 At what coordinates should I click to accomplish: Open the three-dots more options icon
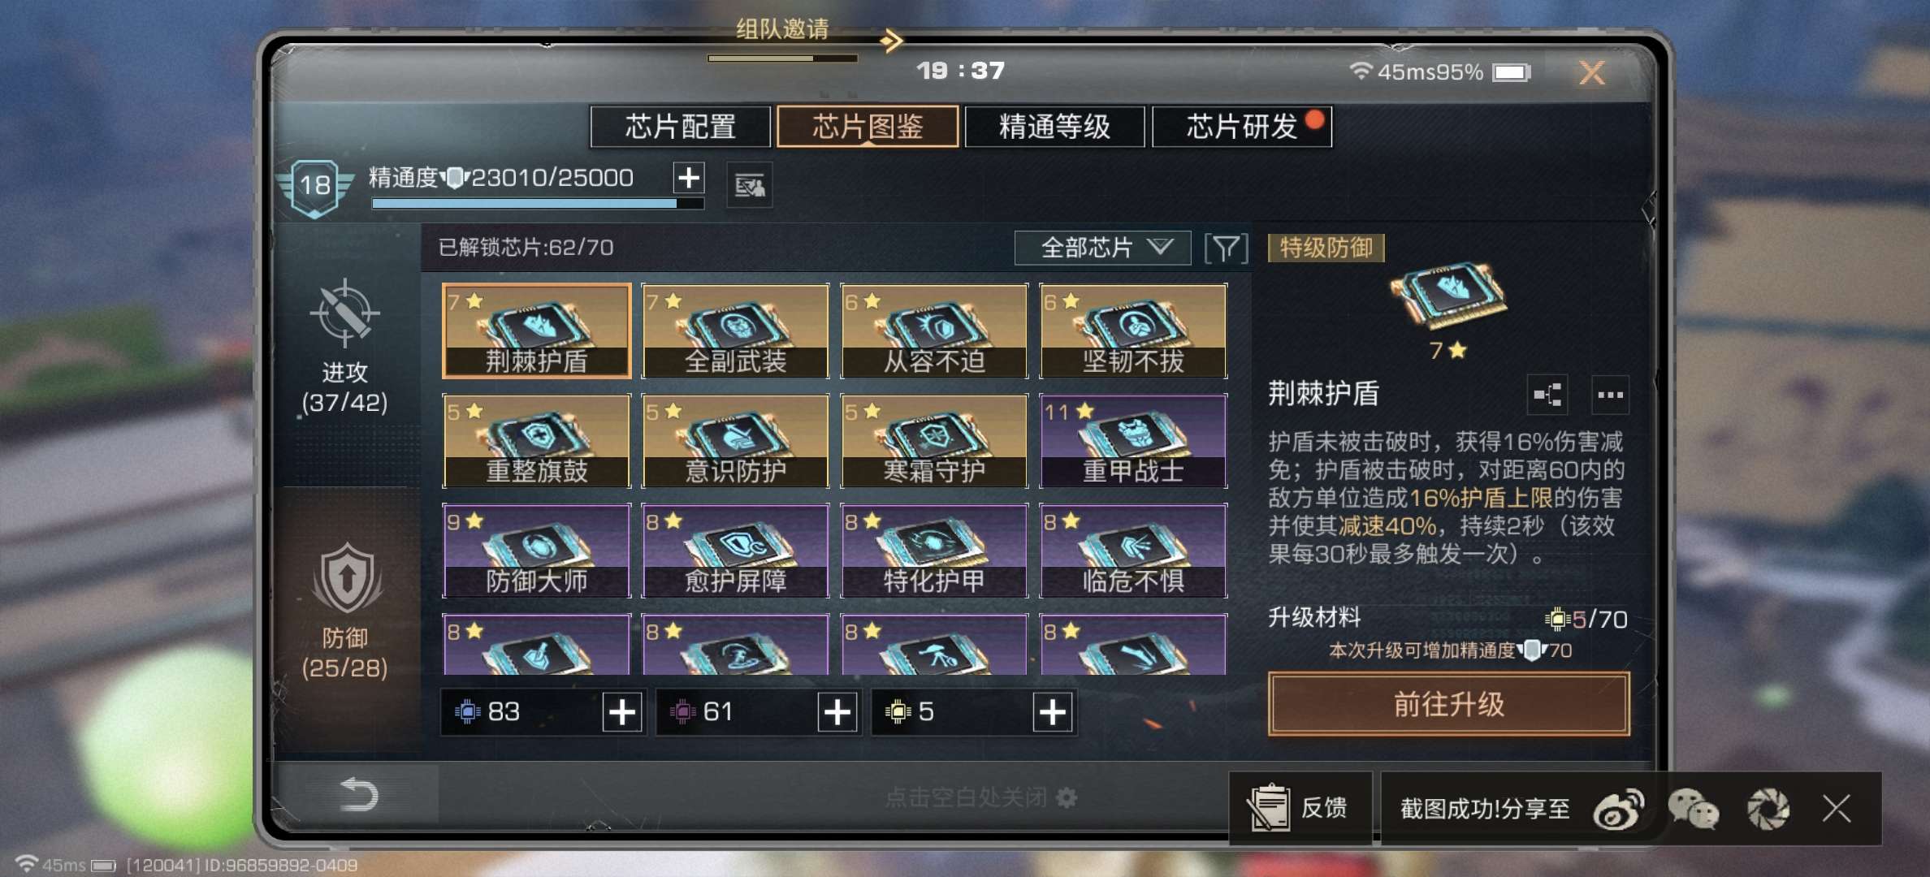pos(1610,395)
